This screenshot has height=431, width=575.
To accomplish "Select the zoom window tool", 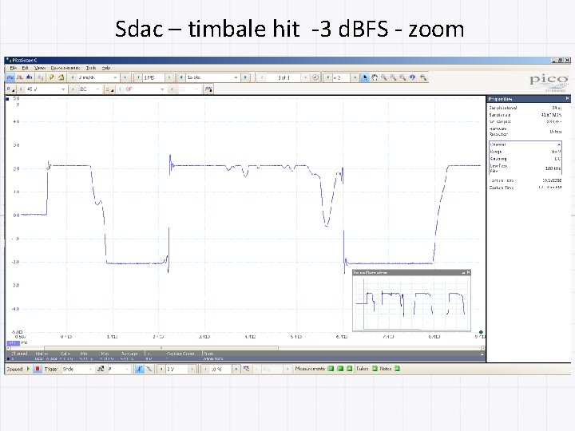I will 384,77.
